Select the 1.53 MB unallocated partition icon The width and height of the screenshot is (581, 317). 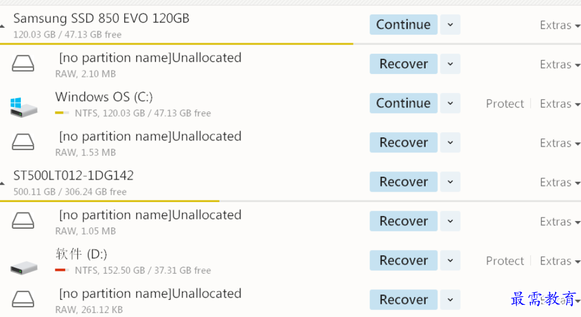tap(23, 142)
